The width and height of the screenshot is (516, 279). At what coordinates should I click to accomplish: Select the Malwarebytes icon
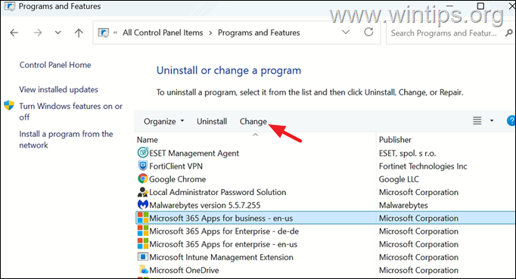(143, 205)
